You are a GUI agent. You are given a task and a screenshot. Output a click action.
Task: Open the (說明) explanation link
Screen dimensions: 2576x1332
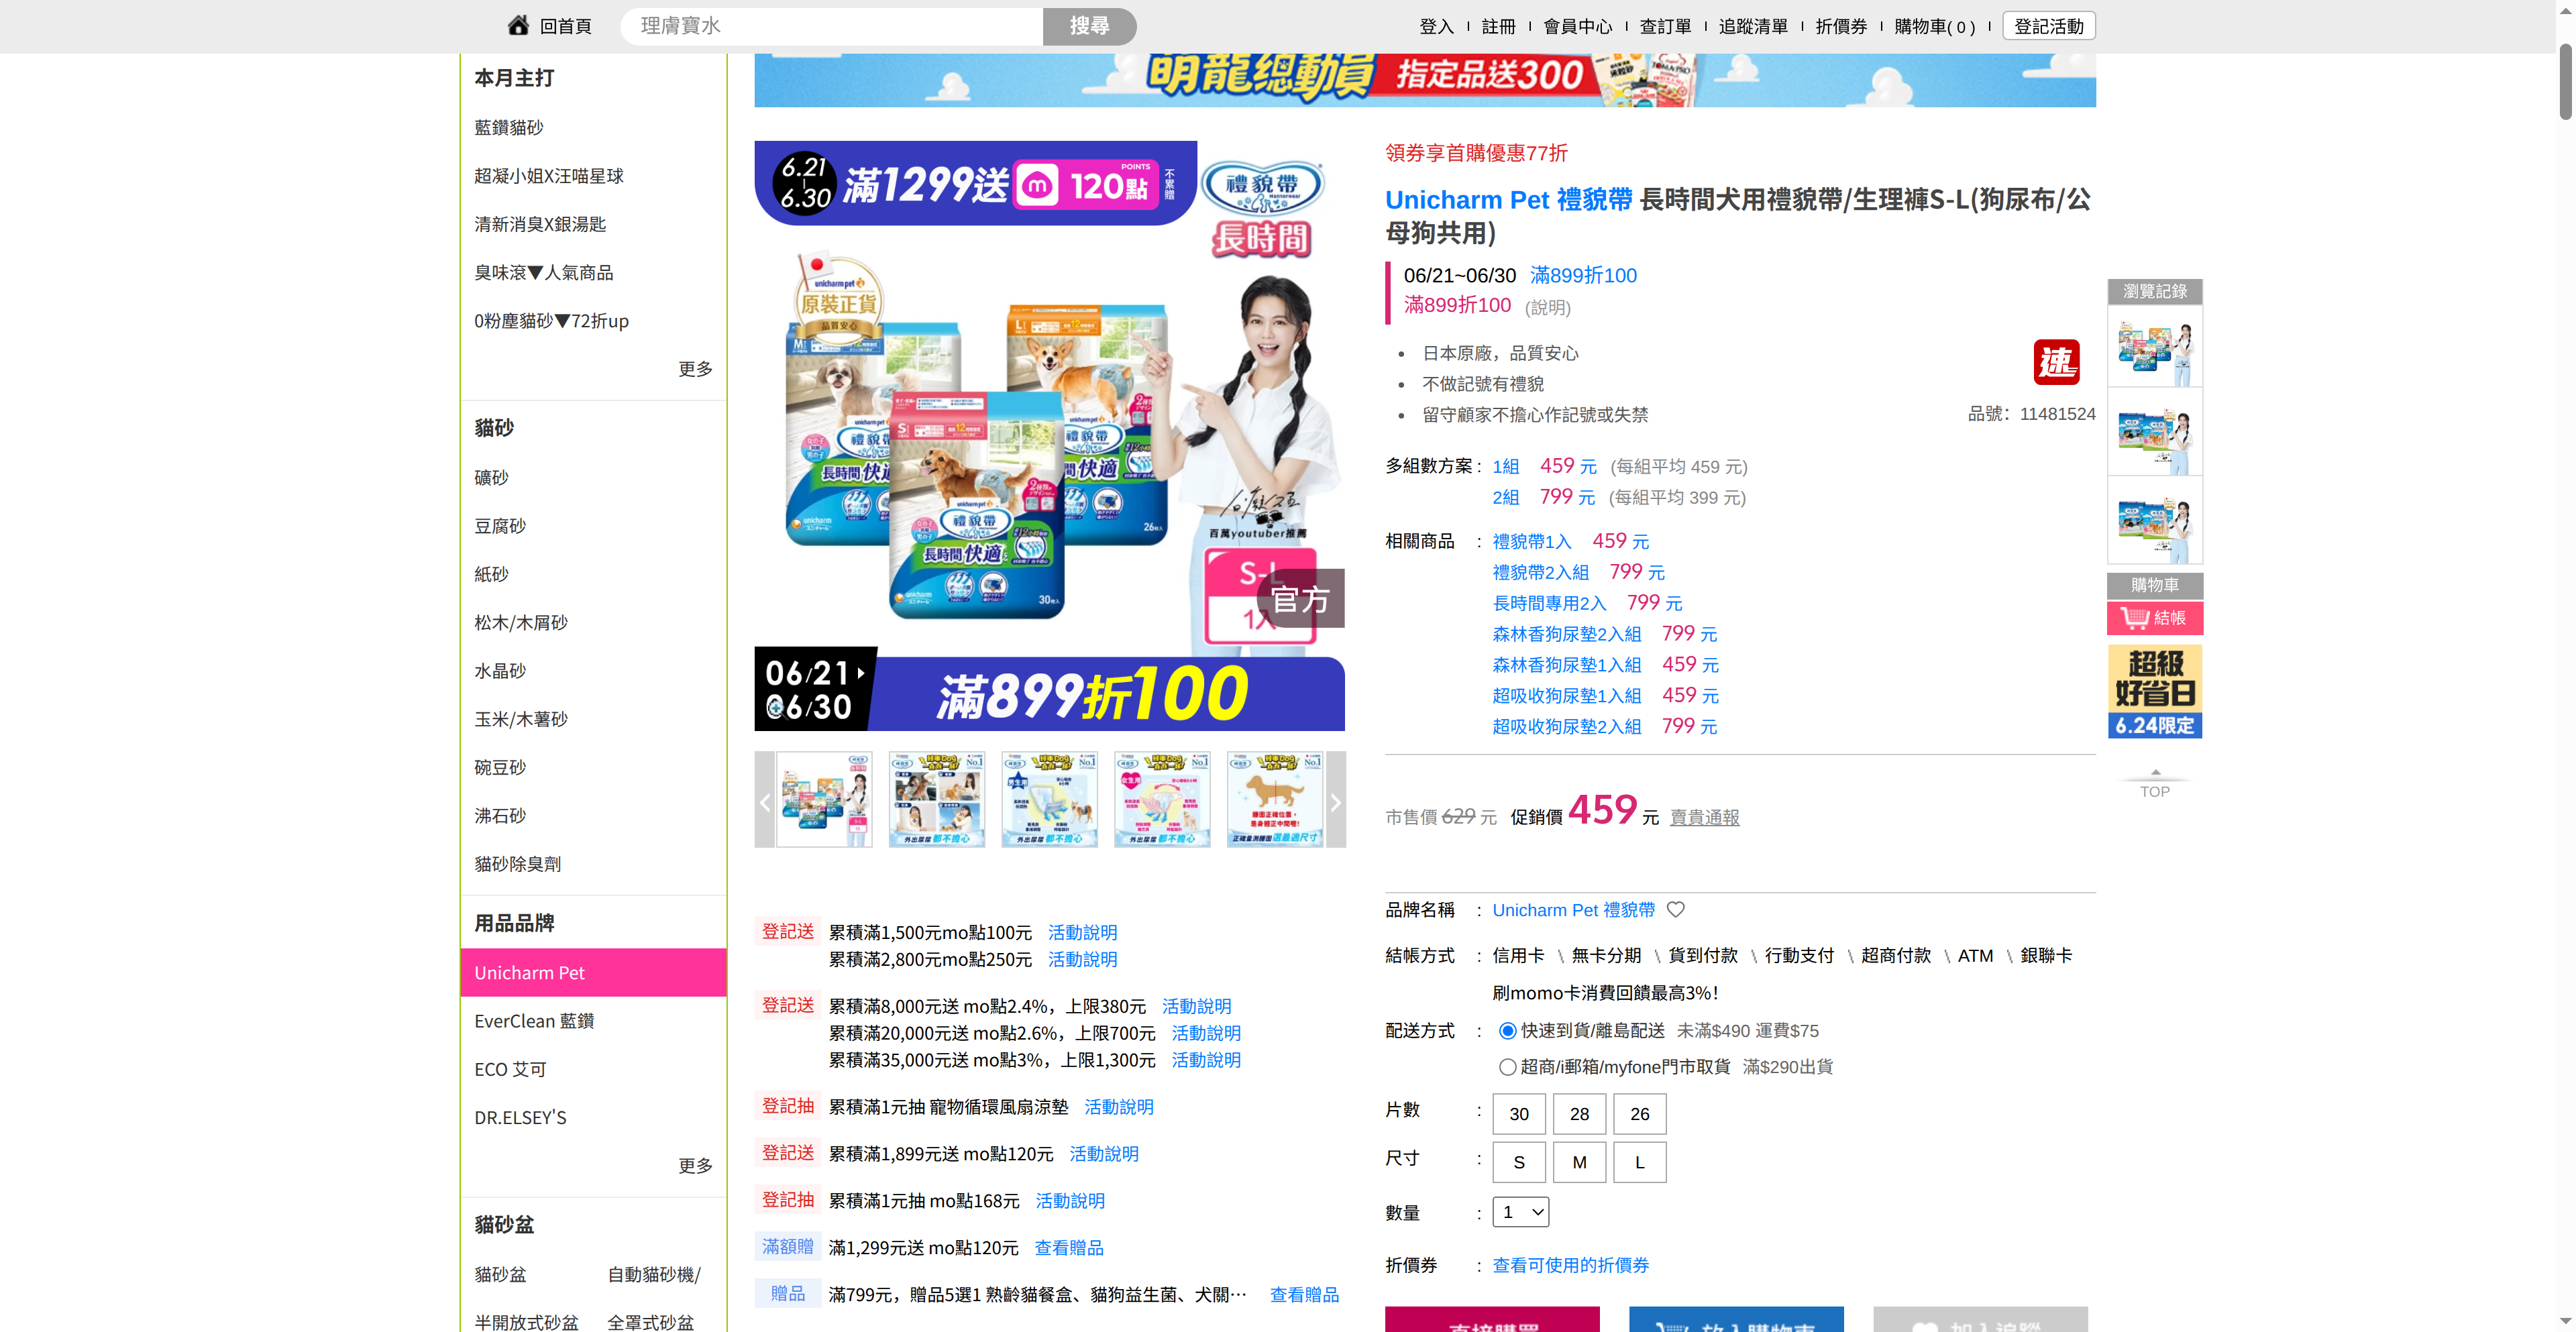coord(1547,307)
